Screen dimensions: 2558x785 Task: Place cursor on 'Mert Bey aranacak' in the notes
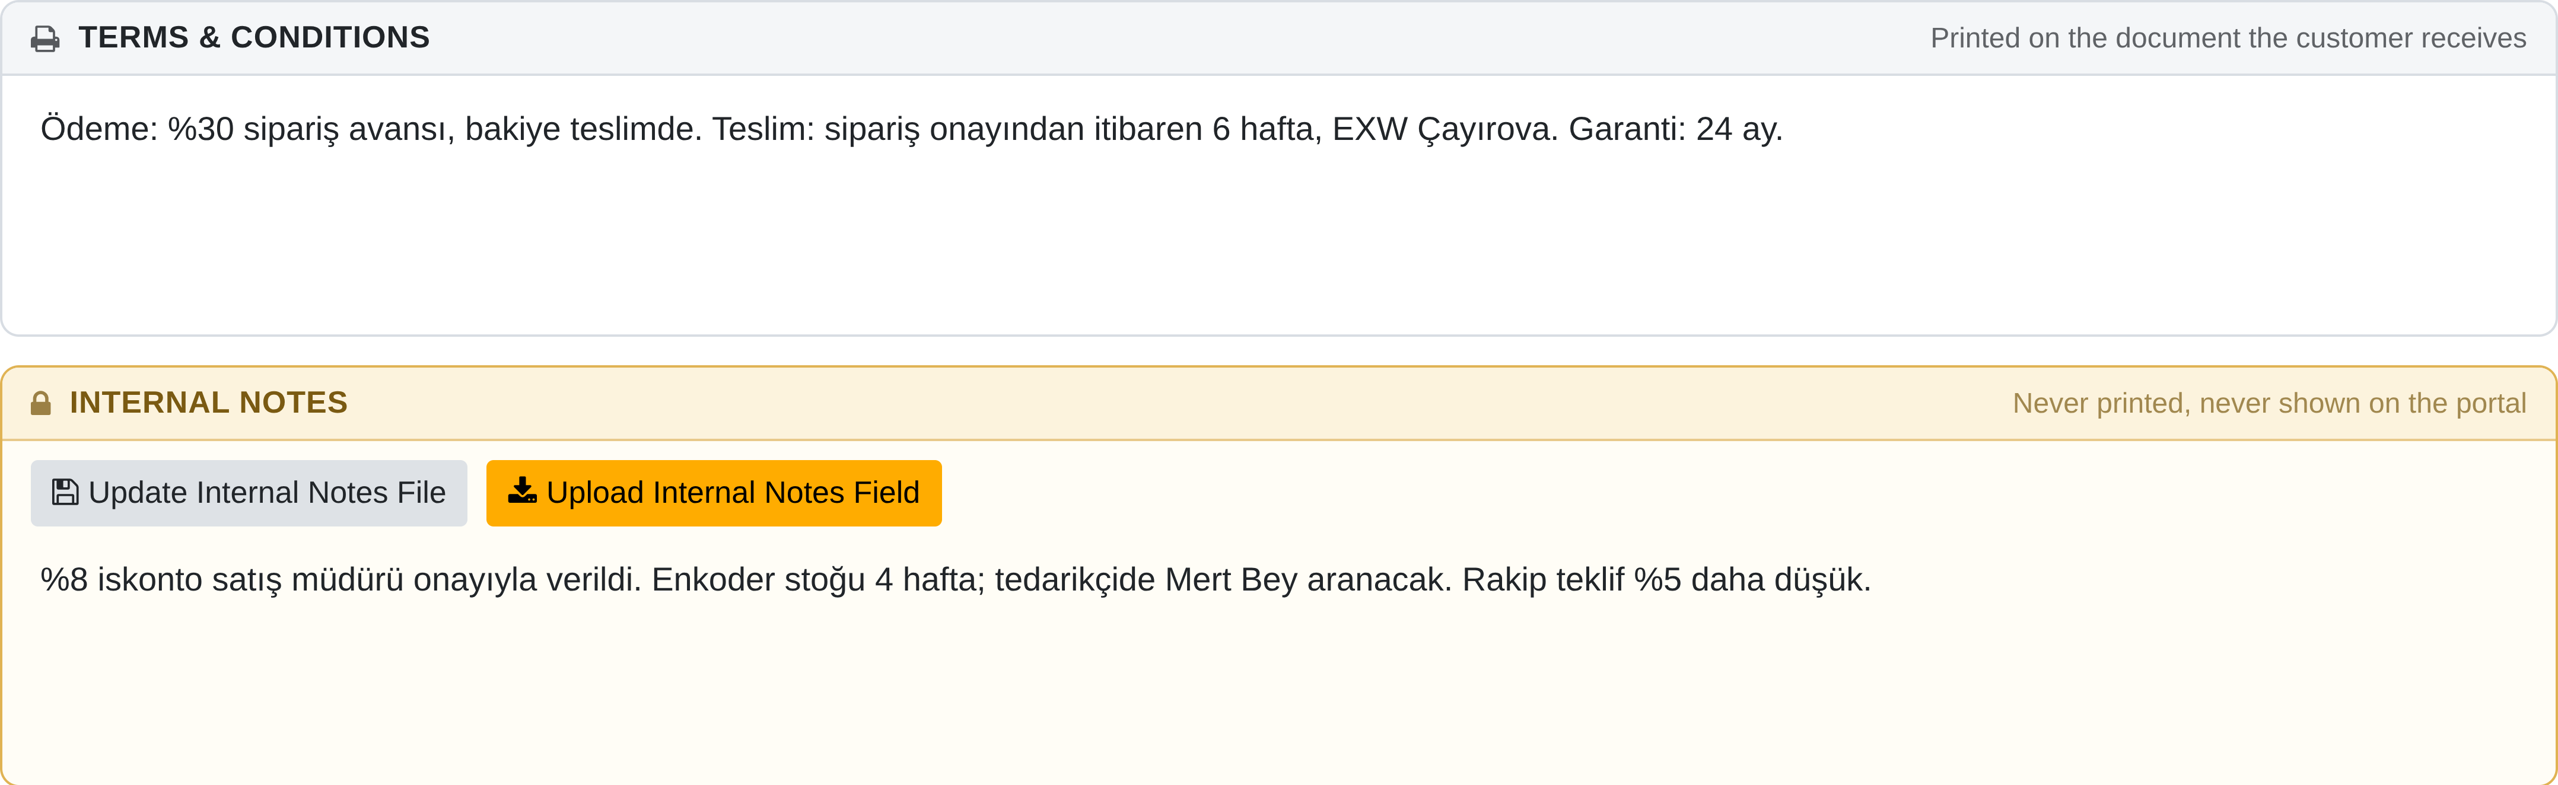[1308, 580]
